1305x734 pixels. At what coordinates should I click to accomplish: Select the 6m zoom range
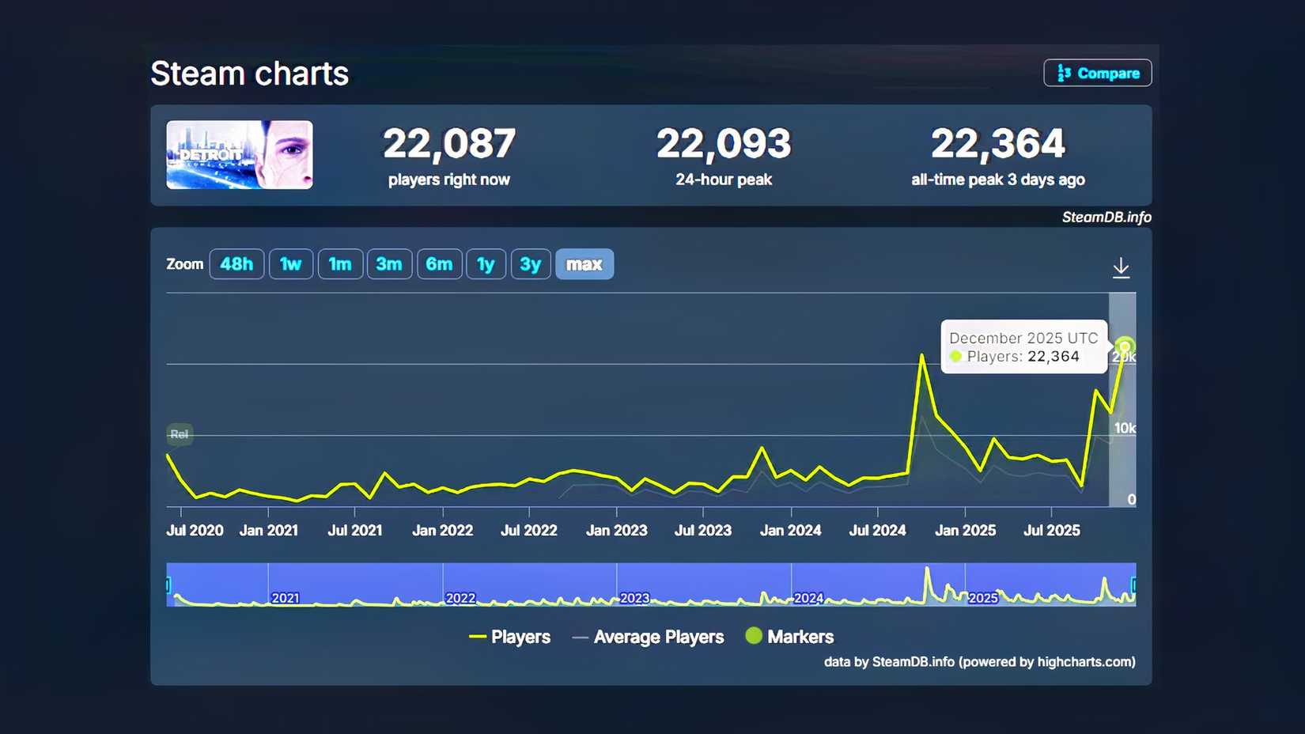(440, 264)
